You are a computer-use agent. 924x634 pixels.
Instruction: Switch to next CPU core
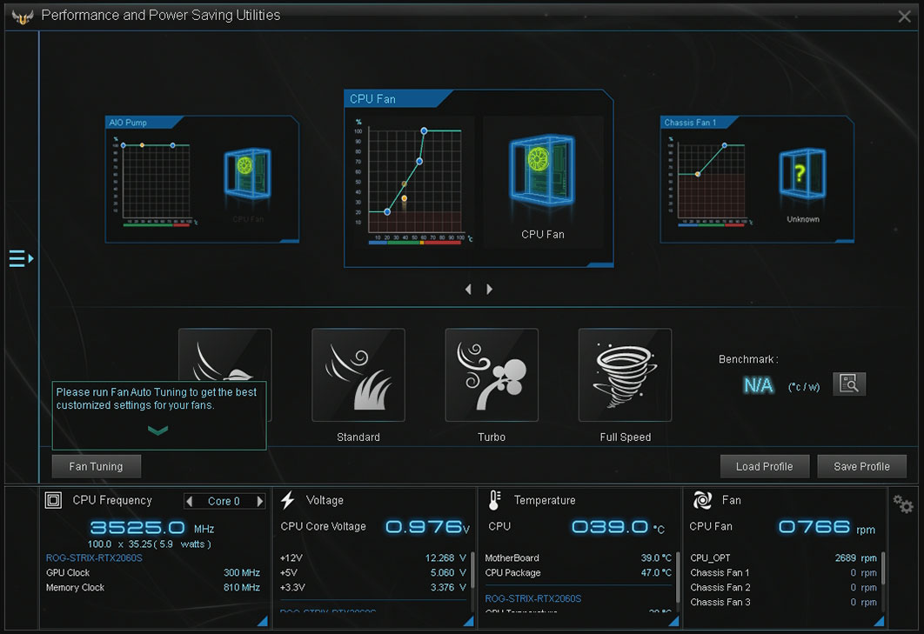260,501
